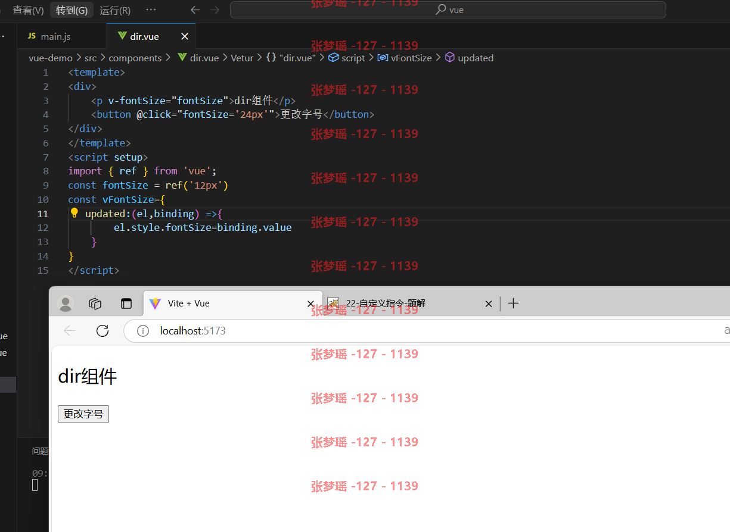Open browser workspaces icon
Image resolution: width=730 pixels, height=532 pixels.
(95, 303)
